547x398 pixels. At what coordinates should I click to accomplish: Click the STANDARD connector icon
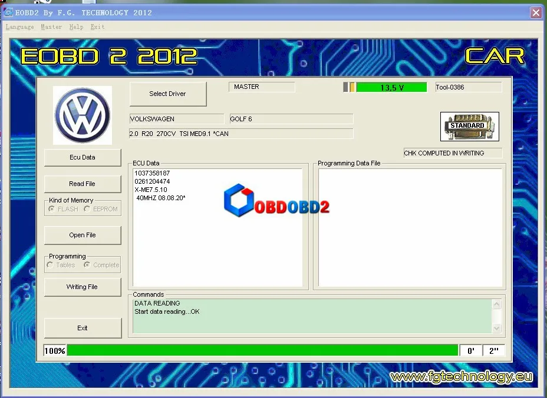point(470,127)
